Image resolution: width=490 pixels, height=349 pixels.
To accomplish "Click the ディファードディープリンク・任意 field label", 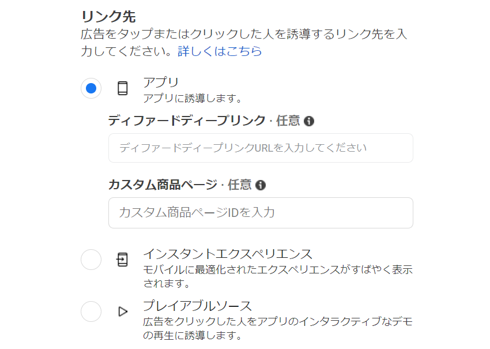I will tap(205, 121).
